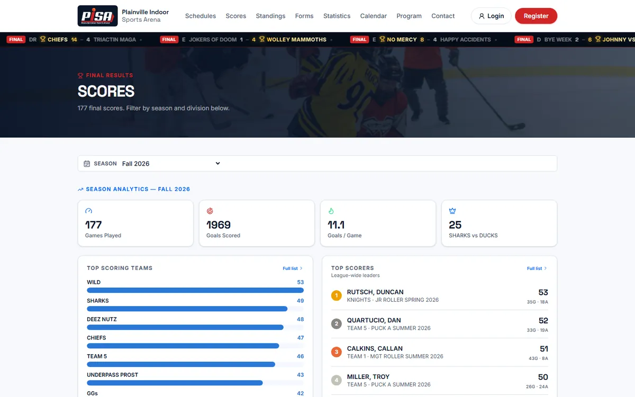The height and width of the screenshot is (397, 635).
Task: Click the target icon on Goals Scored card
Action: pos(210,211)
